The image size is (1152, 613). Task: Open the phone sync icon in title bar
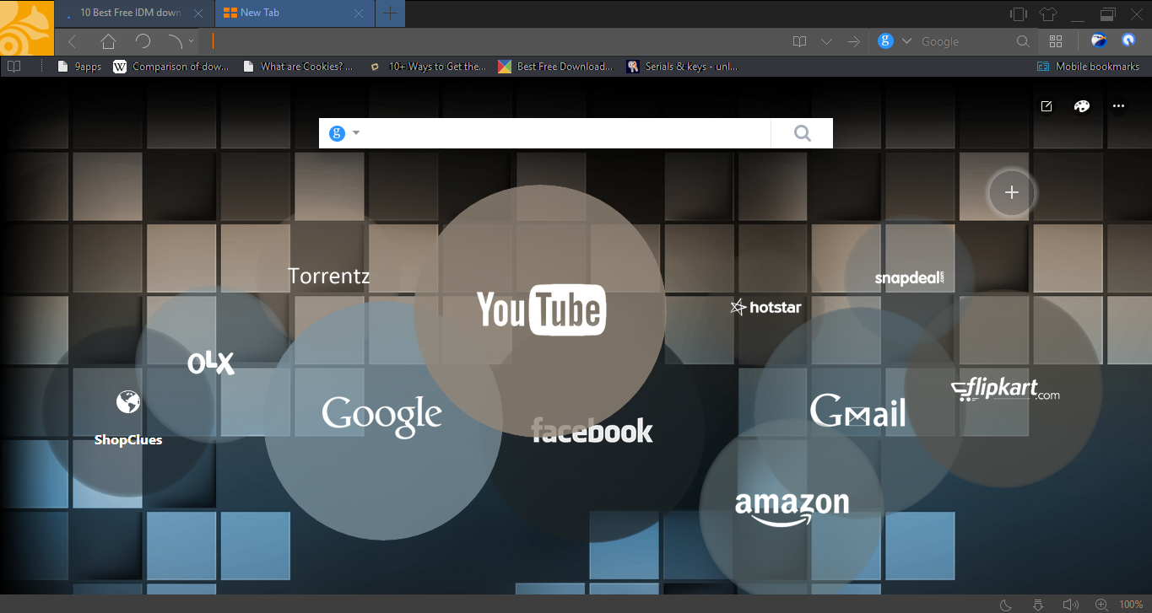(1019, 13)
